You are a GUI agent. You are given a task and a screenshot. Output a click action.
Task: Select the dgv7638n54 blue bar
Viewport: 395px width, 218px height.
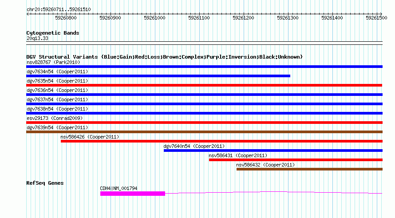[x=204, y=113]
